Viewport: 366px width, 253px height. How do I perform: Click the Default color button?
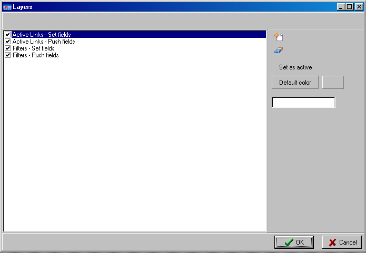[295, 82]
